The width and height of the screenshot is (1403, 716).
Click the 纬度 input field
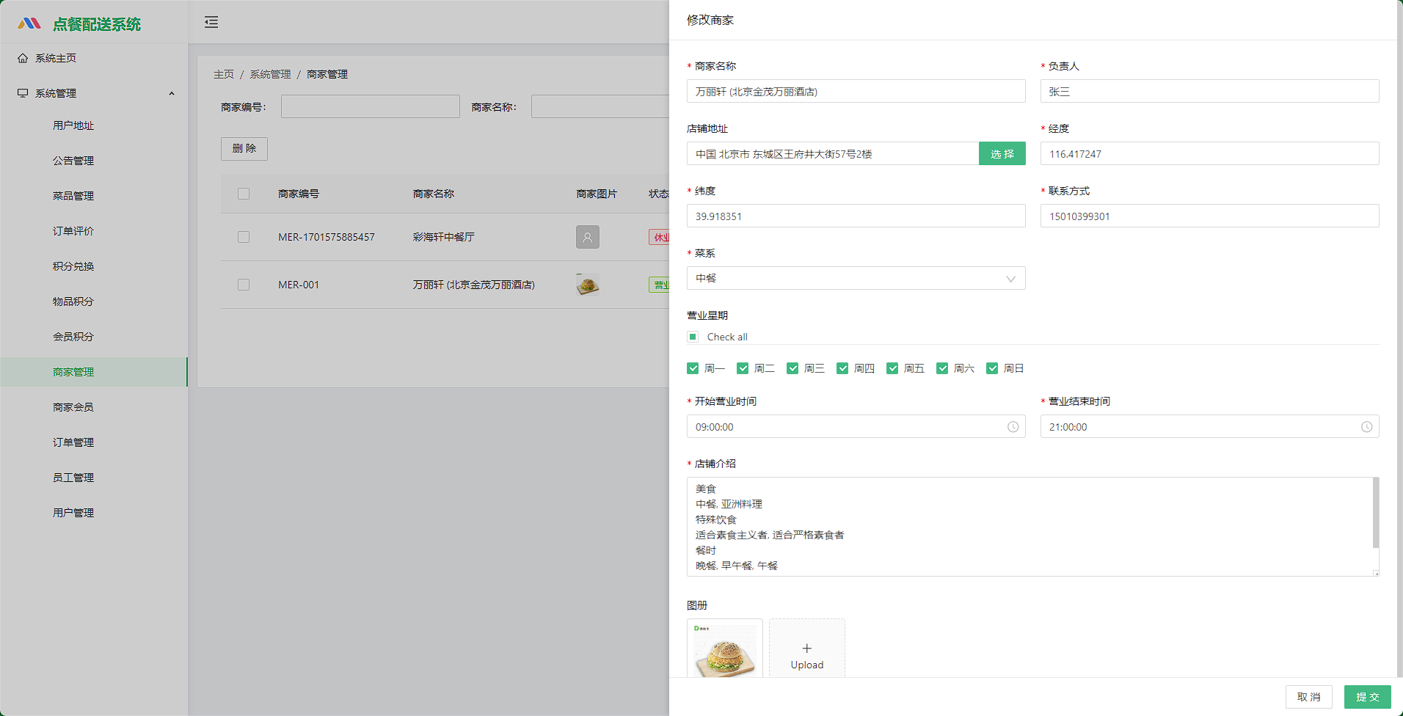point(856,216)
